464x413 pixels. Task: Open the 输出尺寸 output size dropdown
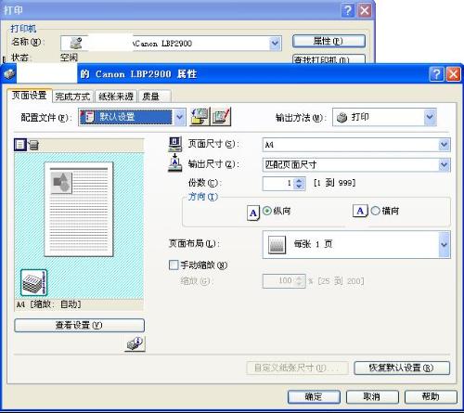pyautogui.click(x=356, y=164)
